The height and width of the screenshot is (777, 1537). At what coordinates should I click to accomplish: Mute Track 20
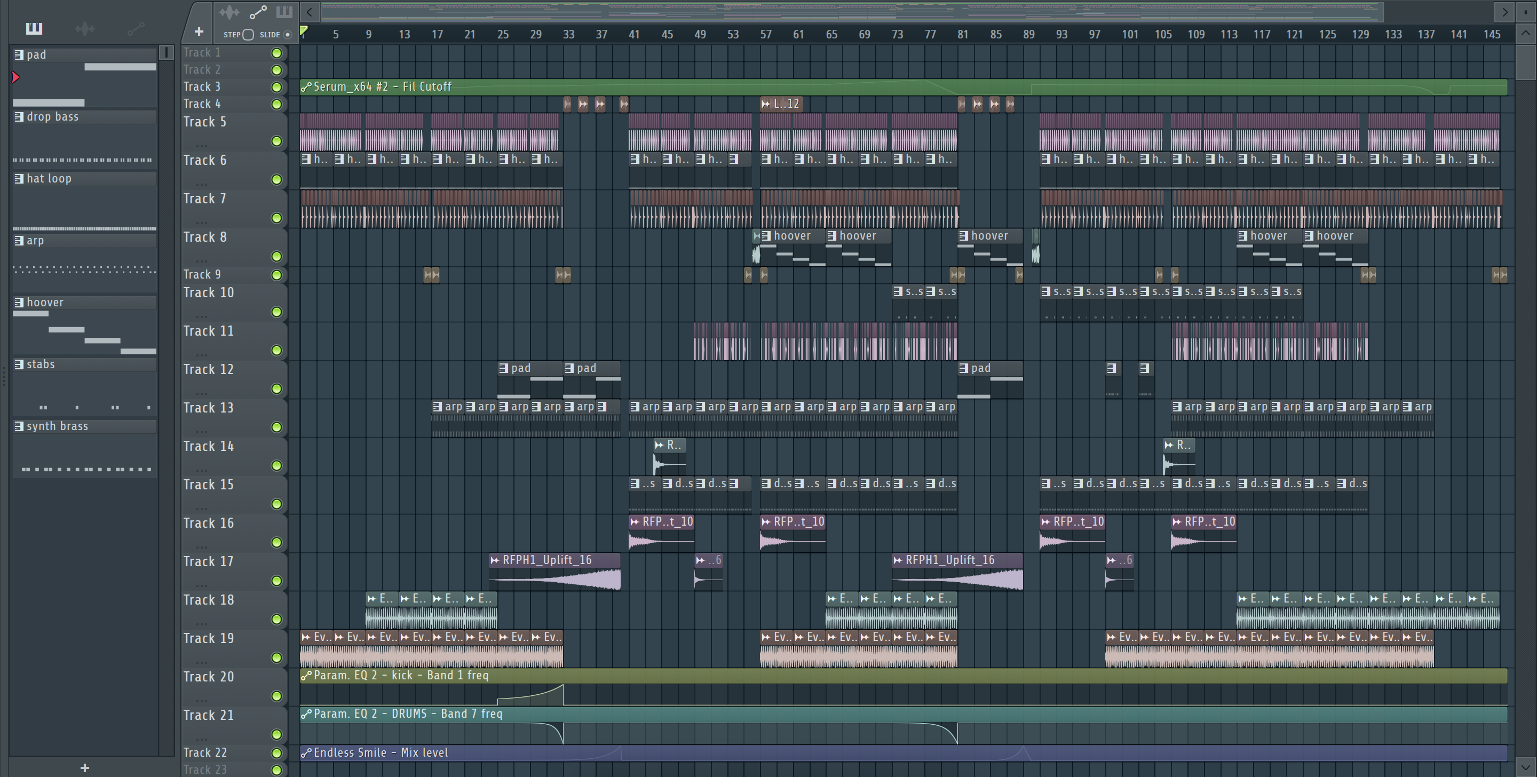tap(277, 696)
